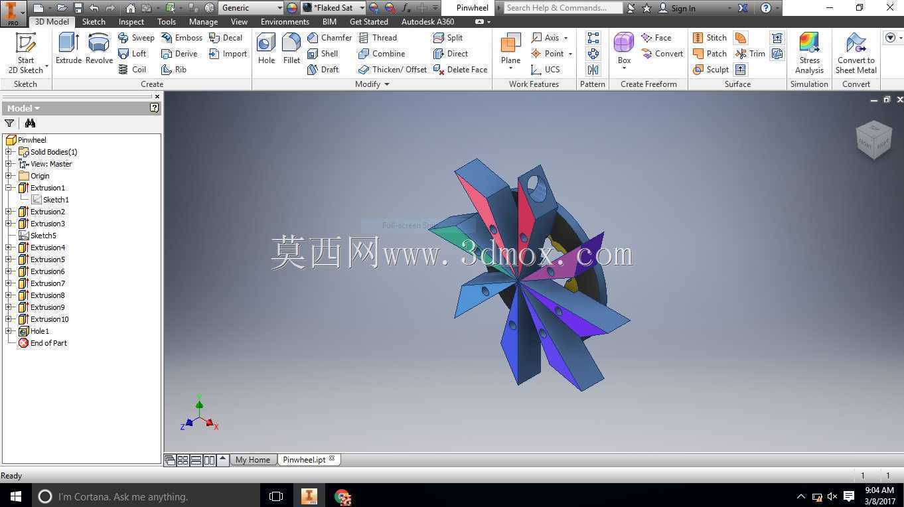Choose the Coil command
This screenshot has height=507, width=904.
pyautogui.click(x=132, y=70)
